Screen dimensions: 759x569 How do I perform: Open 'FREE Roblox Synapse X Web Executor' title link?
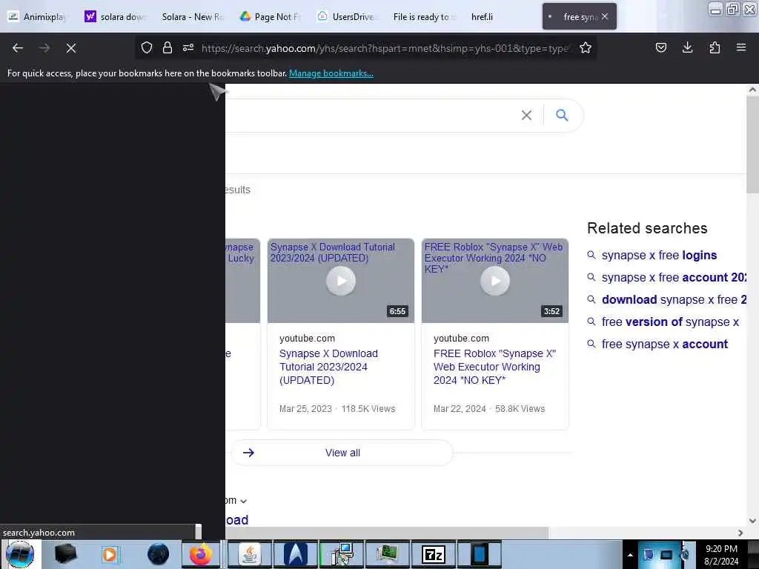[494, 367]
